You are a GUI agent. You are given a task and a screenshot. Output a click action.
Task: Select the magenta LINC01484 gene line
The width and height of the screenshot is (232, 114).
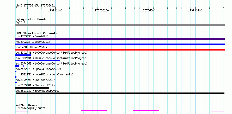(x=120, y=111)
